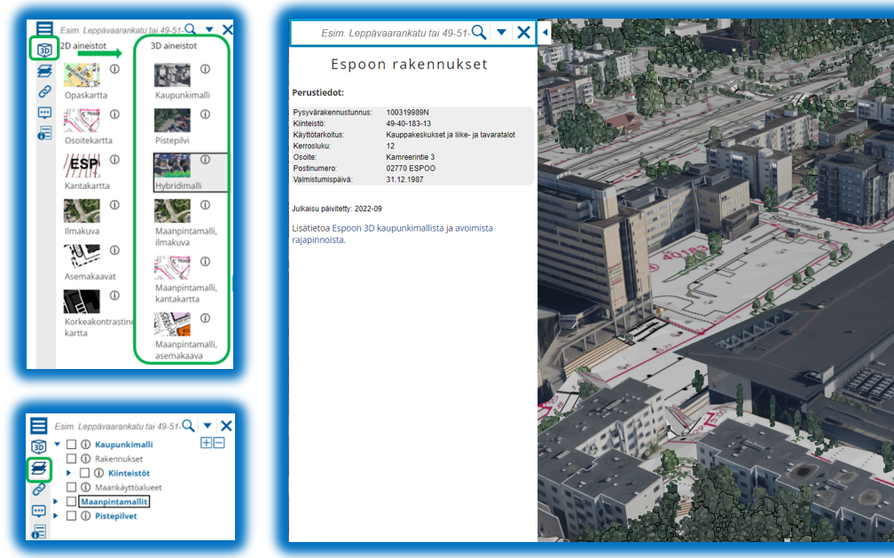Viewport: 894px width, 558px height.
Task: Follow the avoimista rajapinnoista link
Action: pyautogui.click(x=392, y=234)
